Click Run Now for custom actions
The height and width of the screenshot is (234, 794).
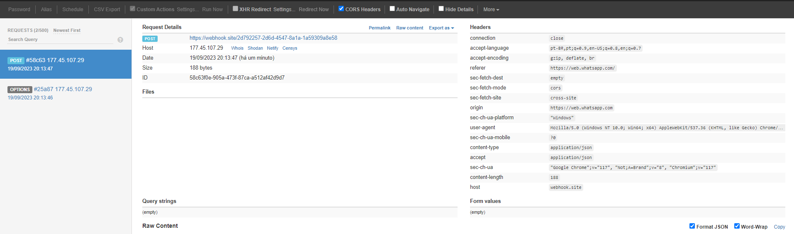pyautogui.click(x=212, y=10)
